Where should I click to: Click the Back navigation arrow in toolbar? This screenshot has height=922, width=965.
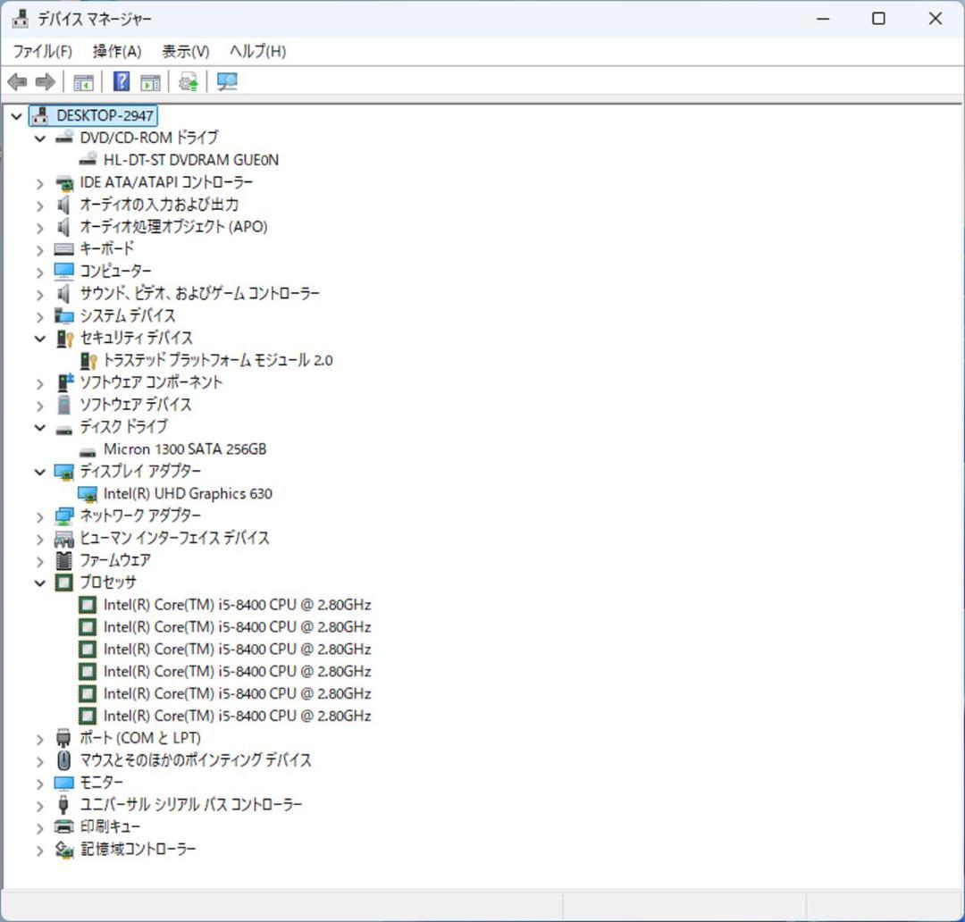pos(16,81)
